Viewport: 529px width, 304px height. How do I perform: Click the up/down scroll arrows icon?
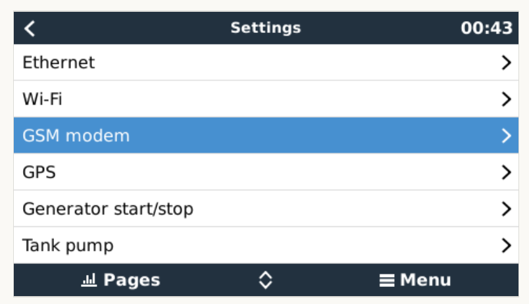(266, 280)
